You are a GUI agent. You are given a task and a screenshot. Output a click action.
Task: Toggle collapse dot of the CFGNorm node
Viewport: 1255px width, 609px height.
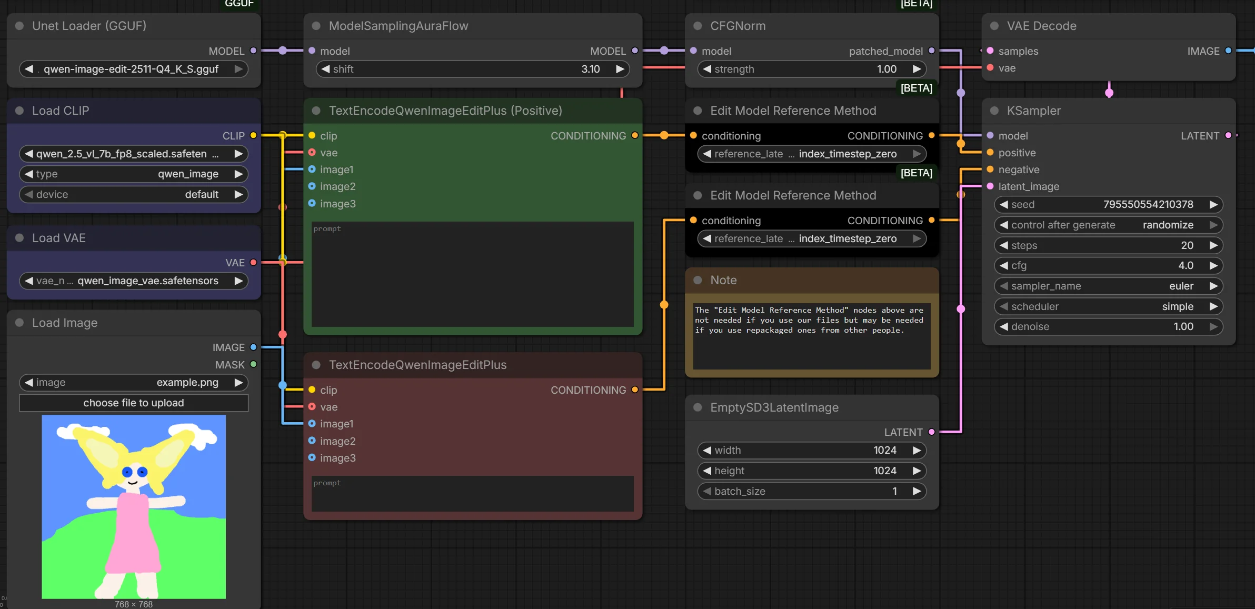tap(698, 26)
